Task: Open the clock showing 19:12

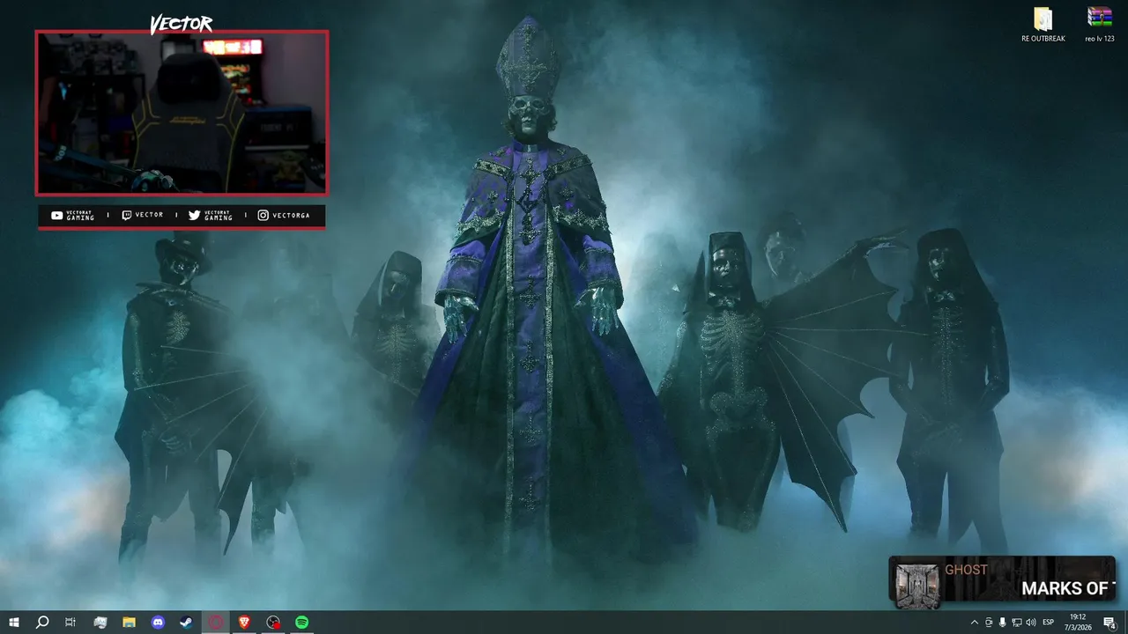Action: click(x=1078, y=623)
